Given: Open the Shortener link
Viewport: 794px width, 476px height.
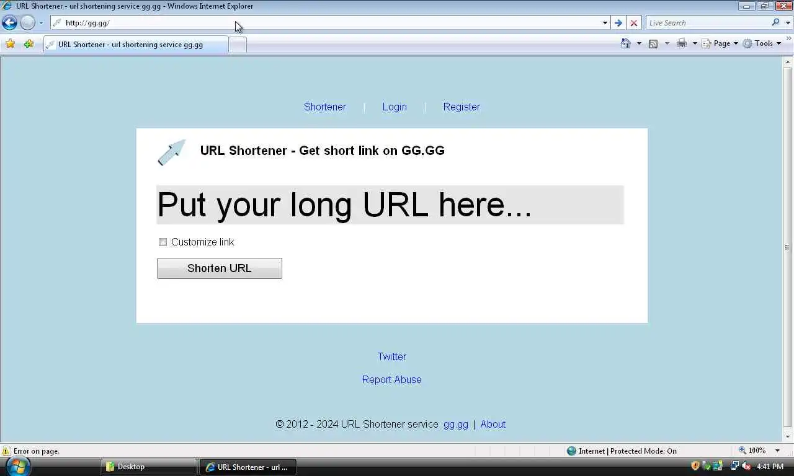Looking at the screenshot, I should click(x=325, y=107).
